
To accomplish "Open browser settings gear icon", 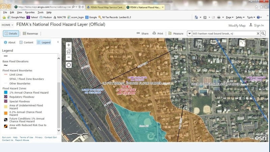I will pyautogui.click(x=266, y=7).
